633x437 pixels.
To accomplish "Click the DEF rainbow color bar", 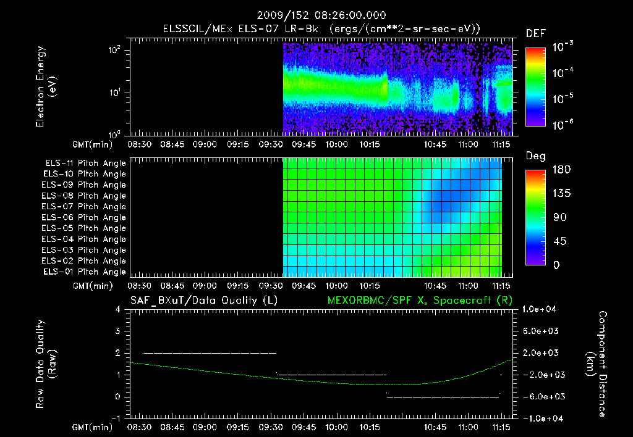I will tap(535, 87).
